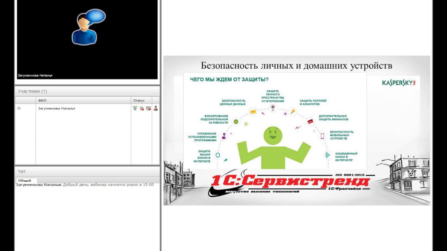The image size is (447, 251).
Task: Click the Участники (1) panel header
Action: click(x=87, y=91)
